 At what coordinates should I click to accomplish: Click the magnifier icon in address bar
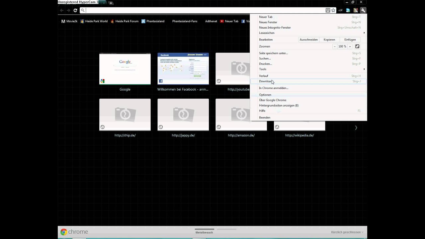83,10
